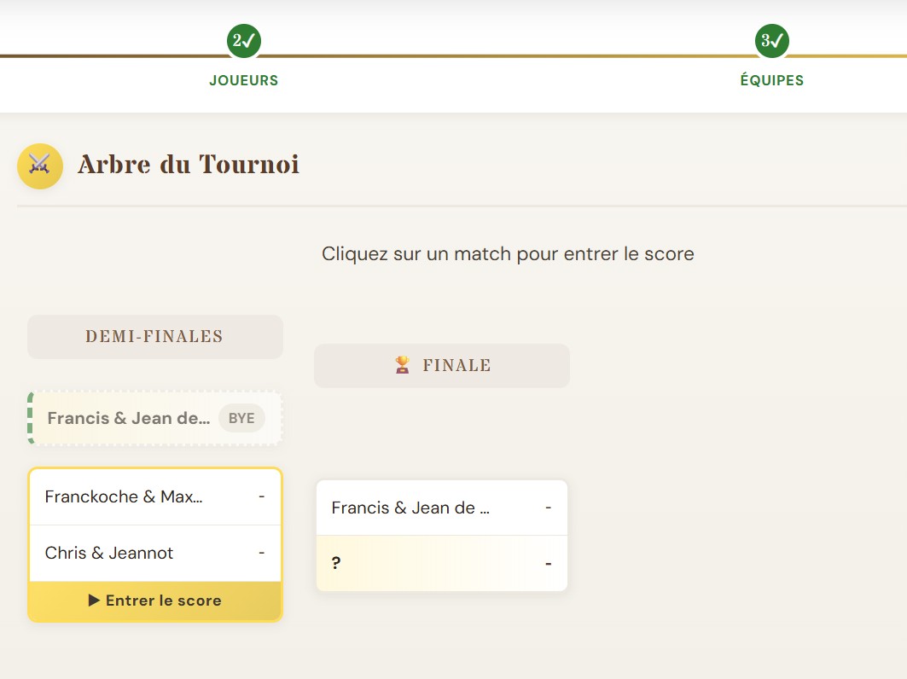The height and width of the screenshot is (679, 907).
Task: Go to the JOUEURS step label
Action: 244,81
